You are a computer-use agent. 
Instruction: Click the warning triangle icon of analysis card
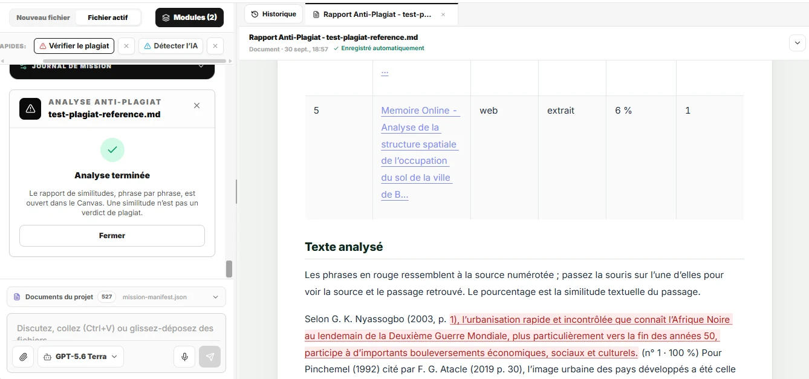tap(30, 109)
